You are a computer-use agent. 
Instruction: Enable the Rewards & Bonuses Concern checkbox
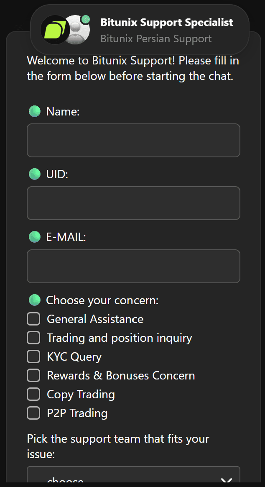pyautogui.click(x=33, y=375)
